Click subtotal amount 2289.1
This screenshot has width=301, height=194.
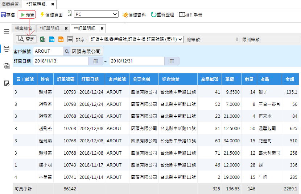coord(290,189)
